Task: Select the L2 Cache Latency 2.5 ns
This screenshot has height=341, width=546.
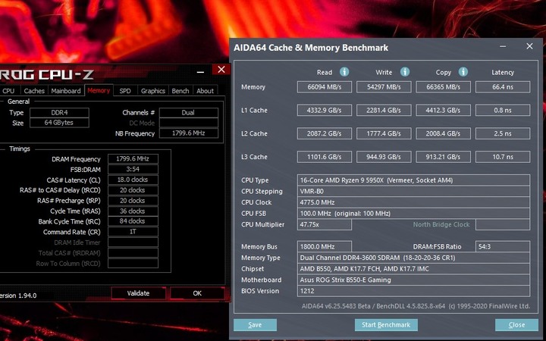Action: pyautogui.click(x=503, y=133)
